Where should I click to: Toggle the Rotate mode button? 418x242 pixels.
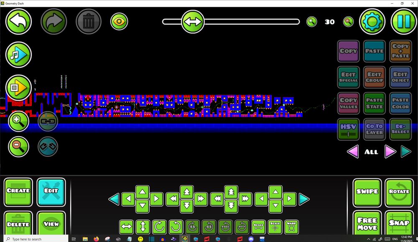pyautogui.click(x=399, y=193)
